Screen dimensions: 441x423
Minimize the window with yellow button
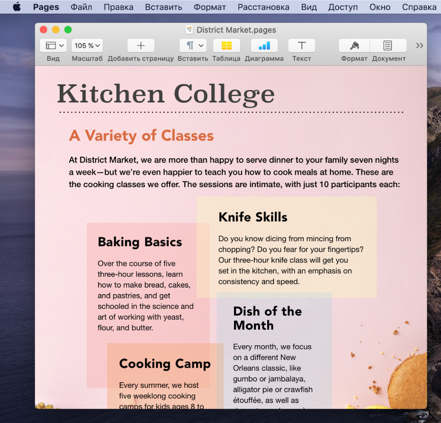(x=56, y=29)
